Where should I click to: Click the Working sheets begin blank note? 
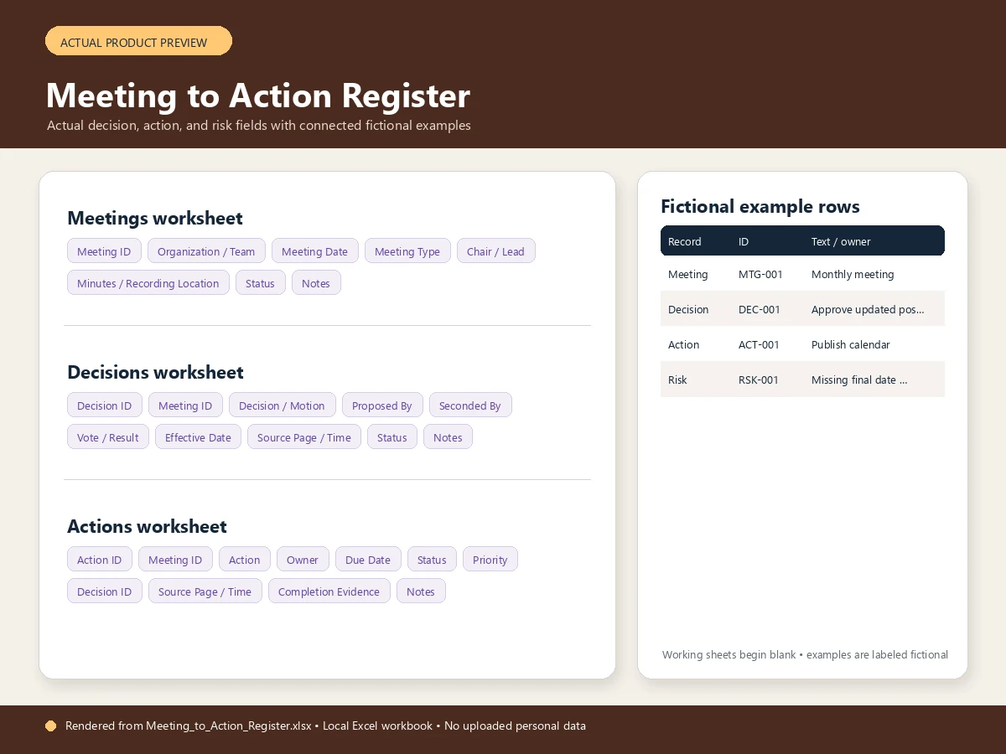(805, 654)
